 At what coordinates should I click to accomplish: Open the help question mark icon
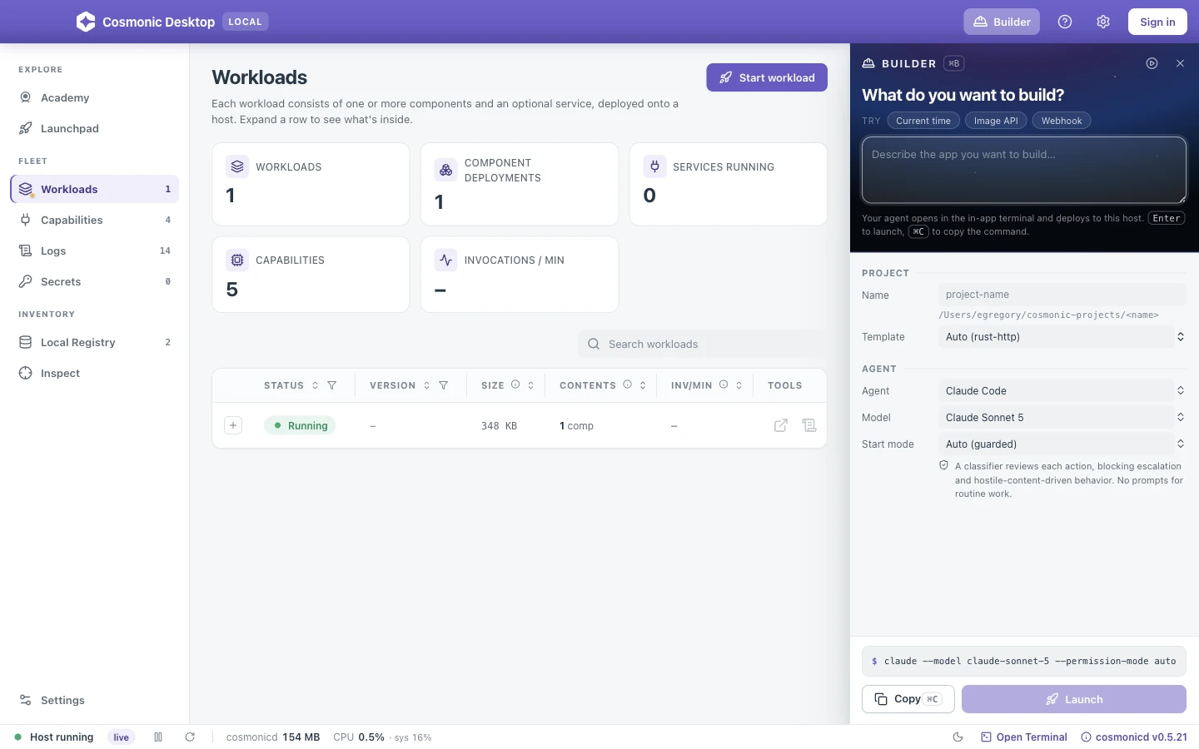click(1065, 22)
